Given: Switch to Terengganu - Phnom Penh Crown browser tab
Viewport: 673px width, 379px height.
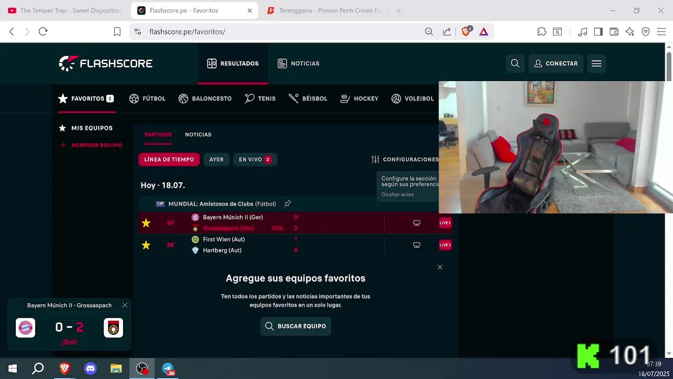Looking at the screenshot, I should click(325, 11).
